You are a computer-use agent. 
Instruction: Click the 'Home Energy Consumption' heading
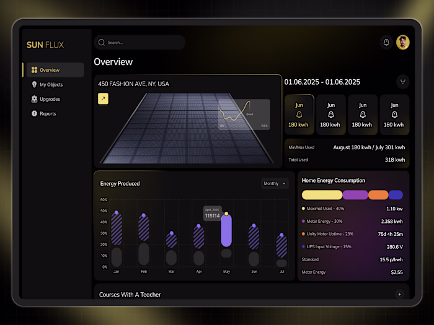coord(334,181)
